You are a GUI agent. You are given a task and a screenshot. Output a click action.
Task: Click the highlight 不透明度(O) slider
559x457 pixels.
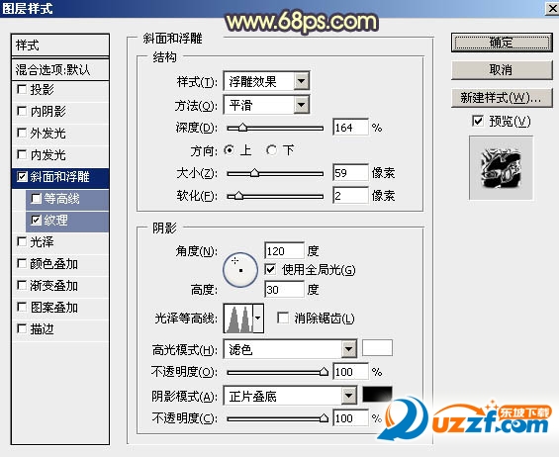(277, 372)
